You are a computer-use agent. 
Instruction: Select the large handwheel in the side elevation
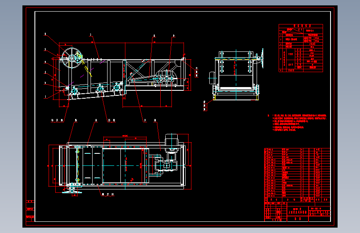pyautogui.click(x=72, y=58)
